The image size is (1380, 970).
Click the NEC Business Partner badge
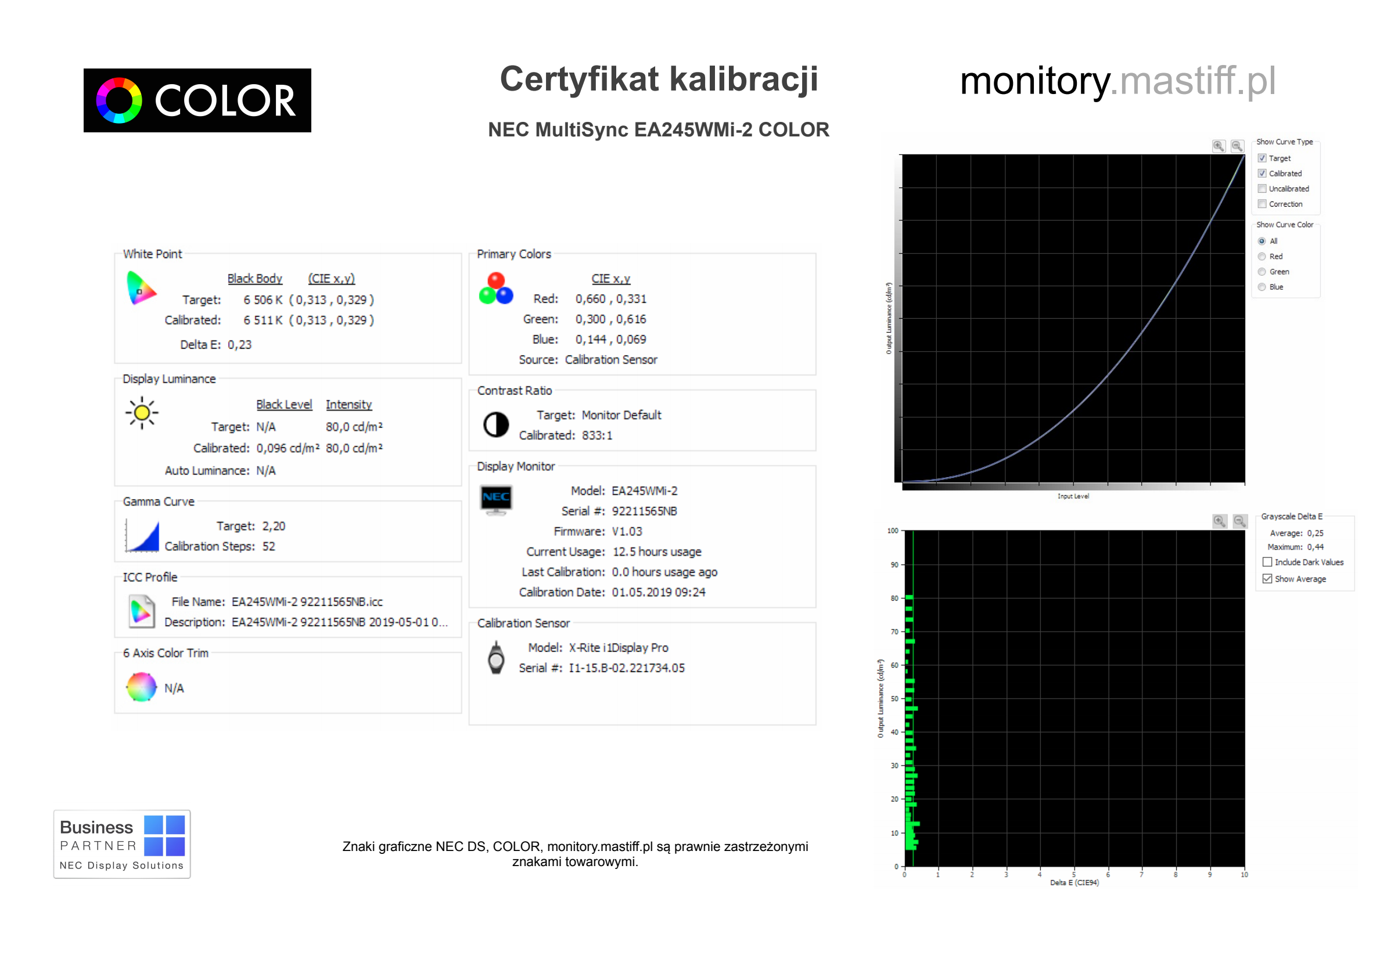(122, 844)
